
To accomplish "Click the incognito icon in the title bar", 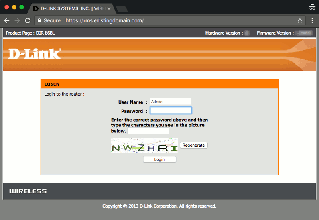I will point(312,7).
